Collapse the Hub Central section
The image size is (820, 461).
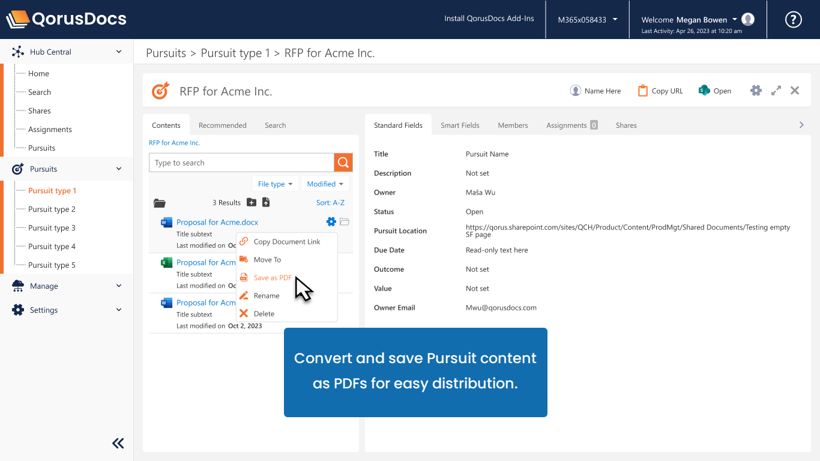tap(118, 52)
